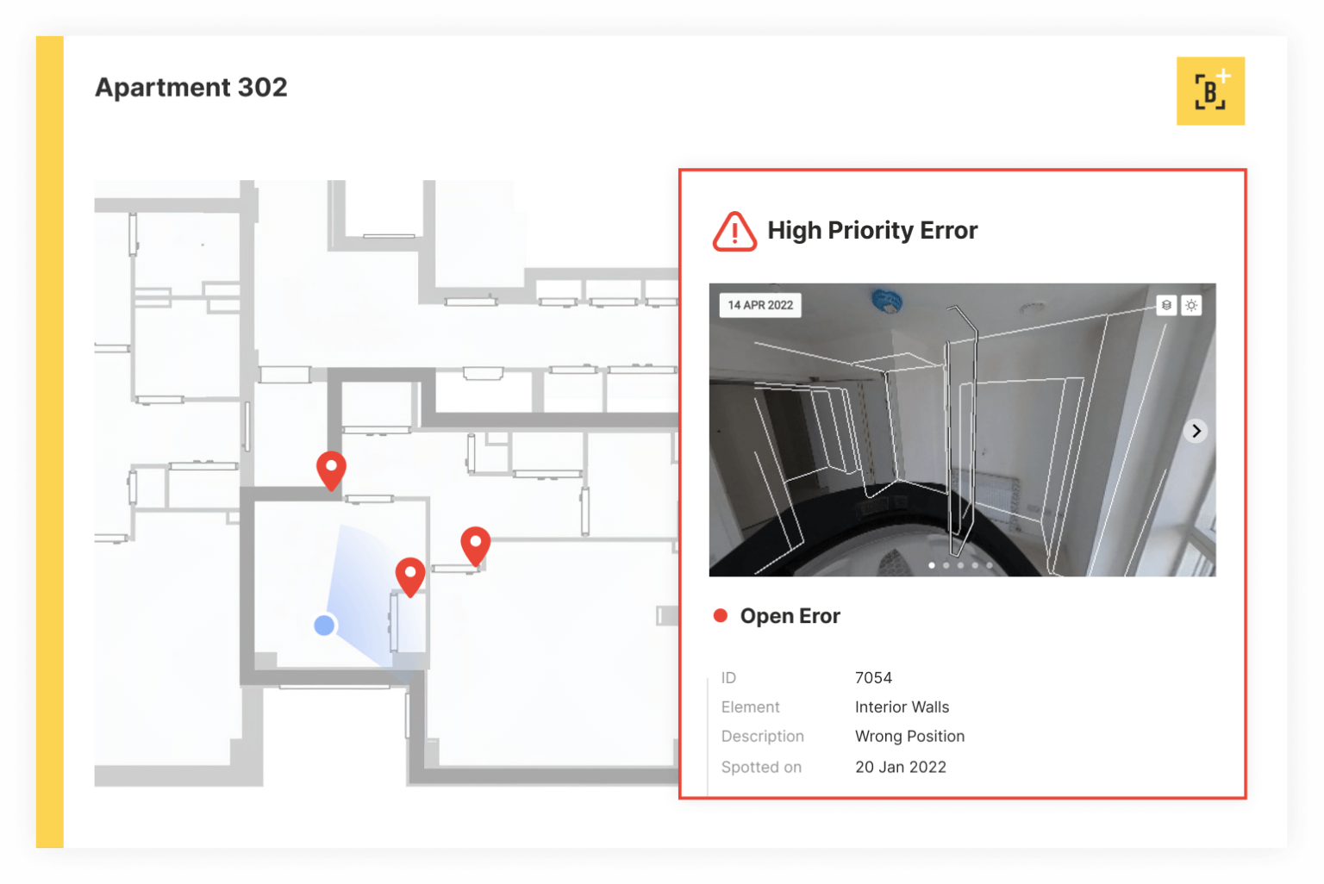1324x884 pixels.
Task: Click the Wrong Position description value
Action: tap(909, 737)
